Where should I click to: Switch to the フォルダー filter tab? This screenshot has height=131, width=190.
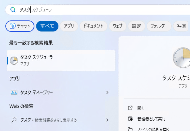[159, 26]
